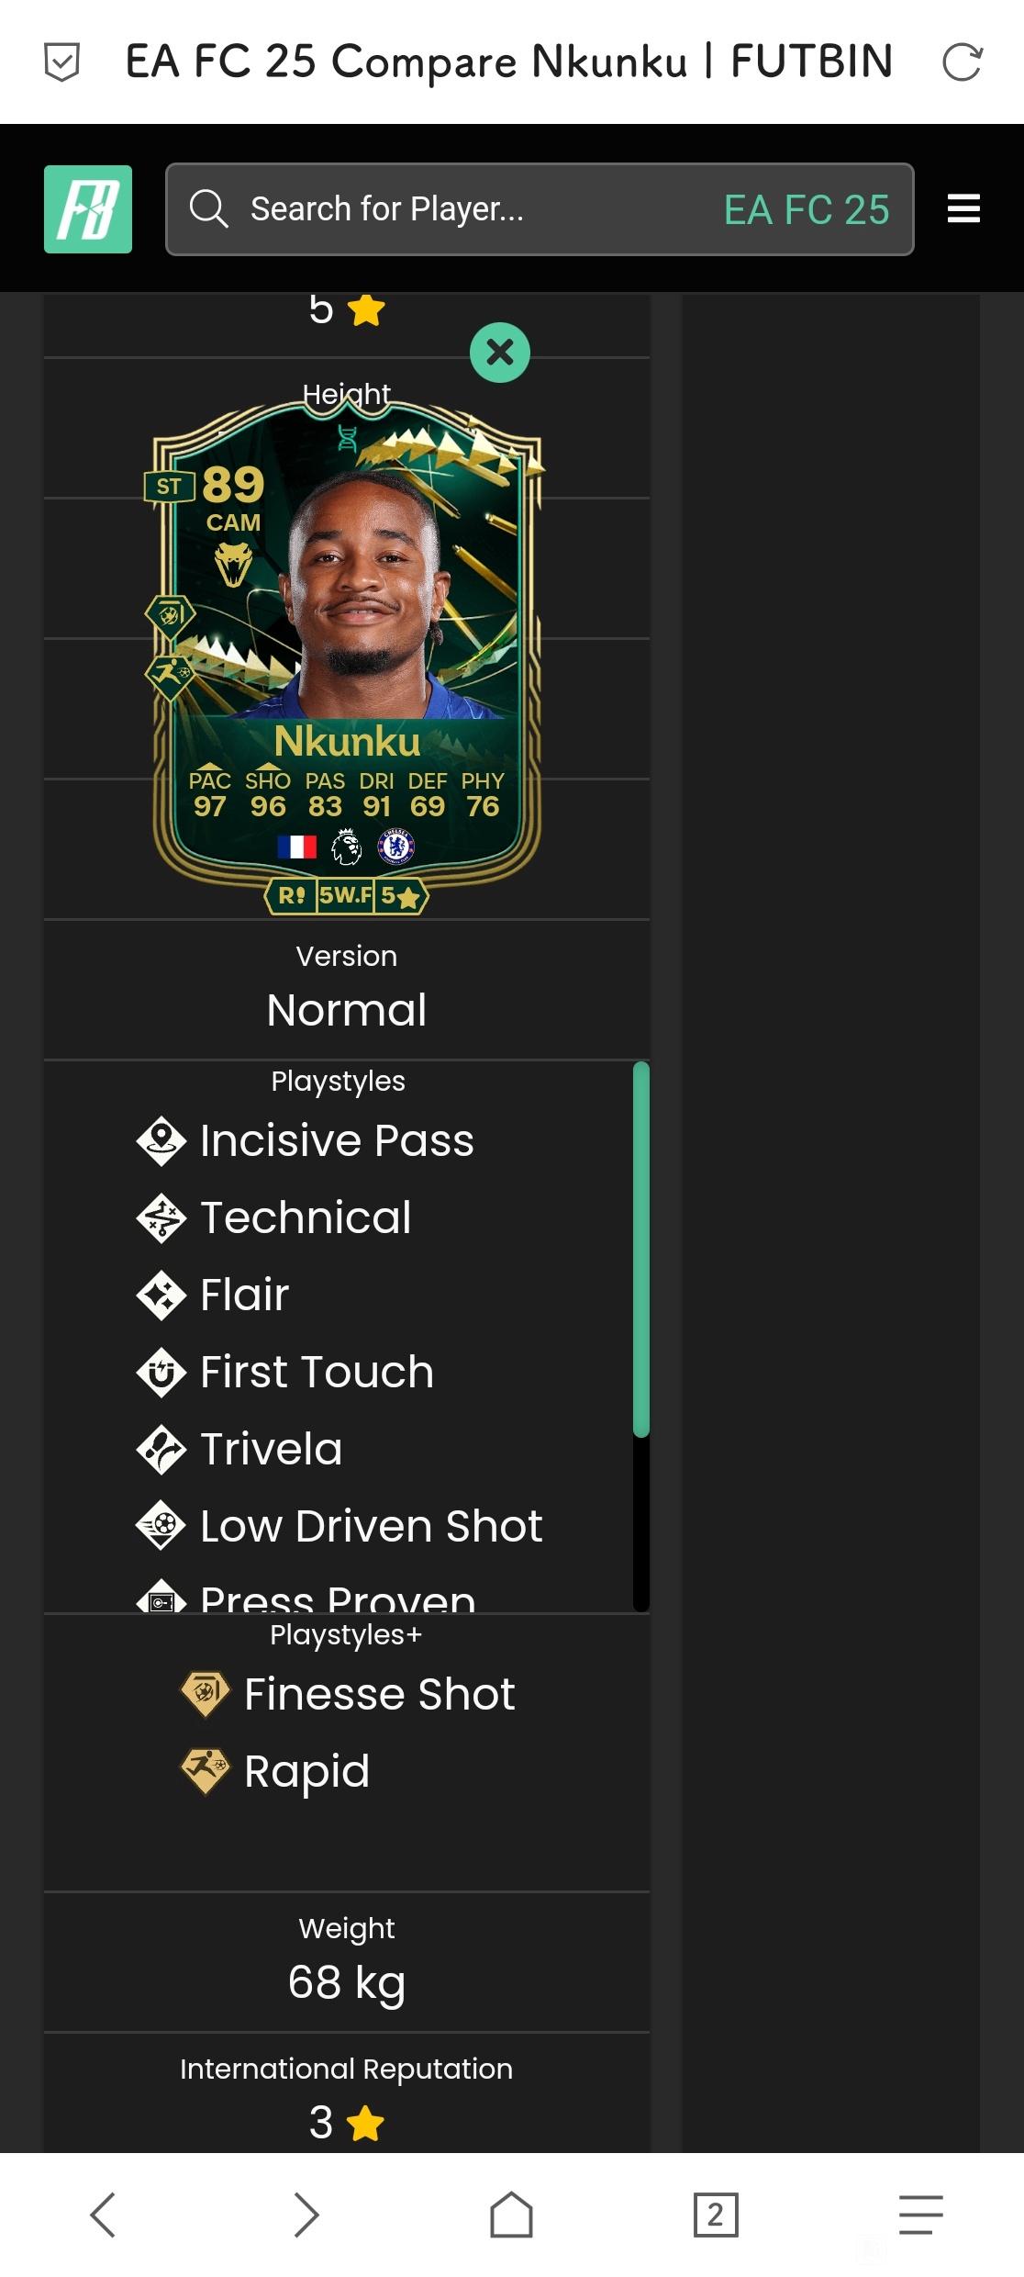Focus the Search for Player field
Screen dimensions: 1024x2277
click(x=440, y=209)
